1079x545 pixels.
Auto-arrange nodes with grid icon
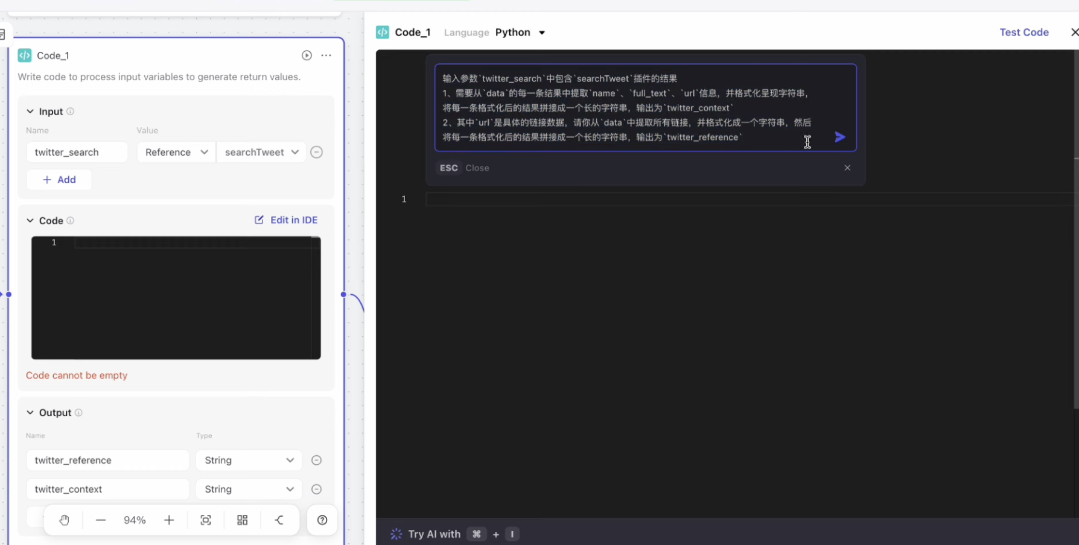[x=243, y=520]
